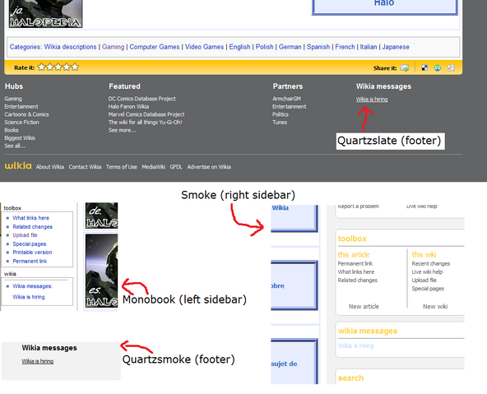Open Recent changes under this wiki
Screen dimensions: 487x394
431,263
